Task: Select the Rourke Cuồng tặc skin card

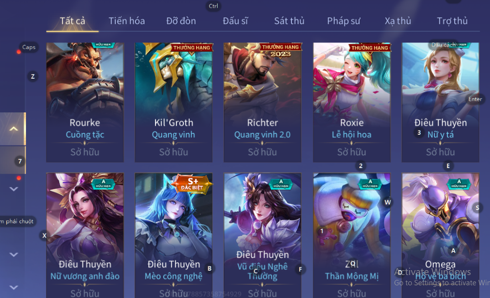Action: 85,103
